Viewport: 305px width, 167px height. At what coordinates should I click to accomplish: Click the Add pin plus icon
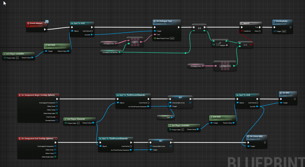point(227,45)
